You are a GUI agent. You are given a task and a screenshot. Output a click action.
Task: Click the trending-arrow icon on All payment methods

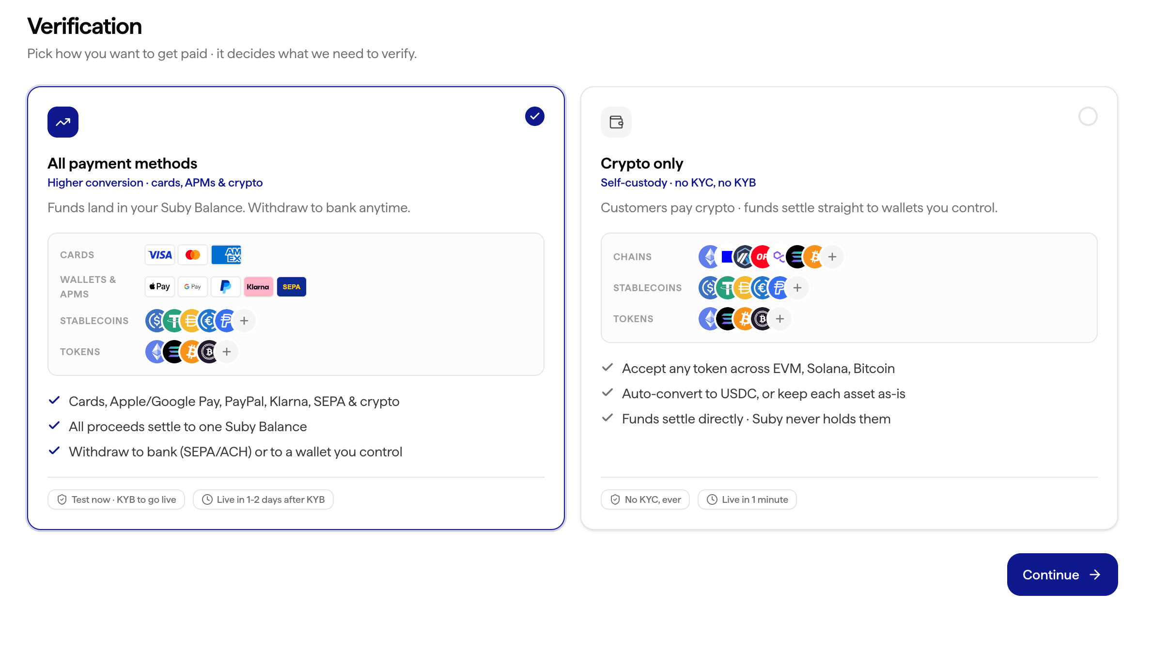coord(63,122)
